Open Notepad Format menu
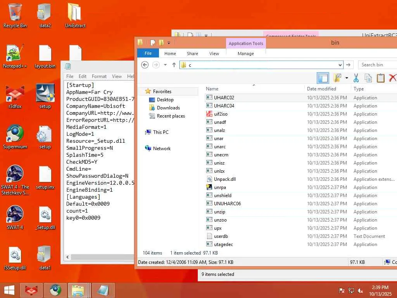 [99, 76]
